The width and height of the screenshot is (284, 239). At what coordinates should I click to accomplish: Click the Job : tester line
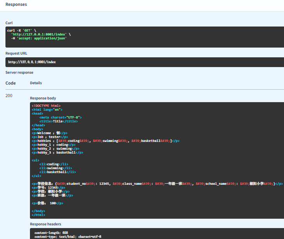click(x=50, y=137)
